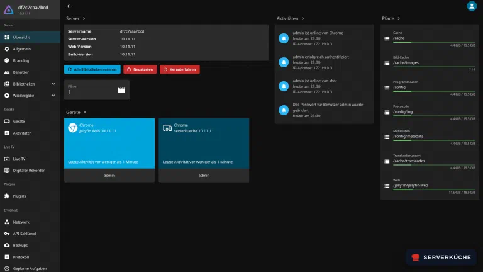Click the /config/log storage usage bar
The width and height of the screenshot is (483, 272).
(x=434, y=116)
